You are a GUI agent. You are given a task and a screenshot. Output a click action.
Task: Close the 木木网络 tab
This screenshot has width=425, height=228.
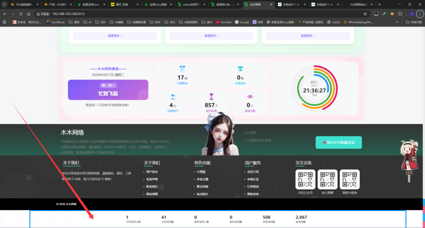(271, 4)
